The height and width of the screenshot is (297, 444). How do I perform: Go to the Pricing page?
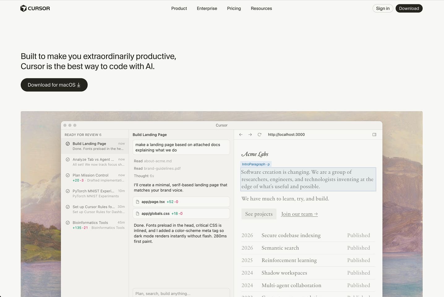(x=234, y=8)
